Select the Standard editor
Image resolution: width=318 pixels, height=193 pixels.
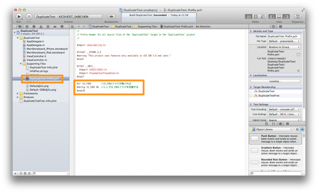249,16
